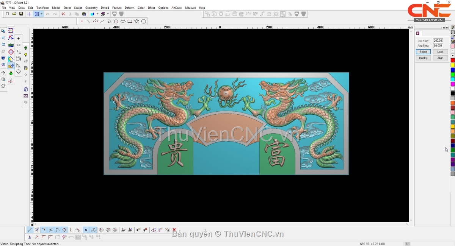
Task: Click the yellow light bulb icon
Action: pos(26,55)
